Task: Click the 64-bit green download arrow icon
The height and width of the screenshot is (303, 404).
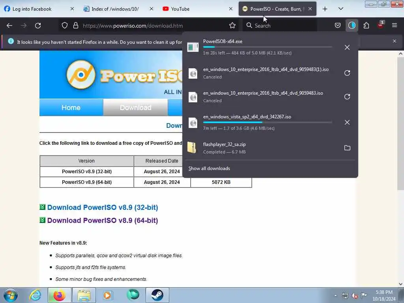Action: point(43,220)
